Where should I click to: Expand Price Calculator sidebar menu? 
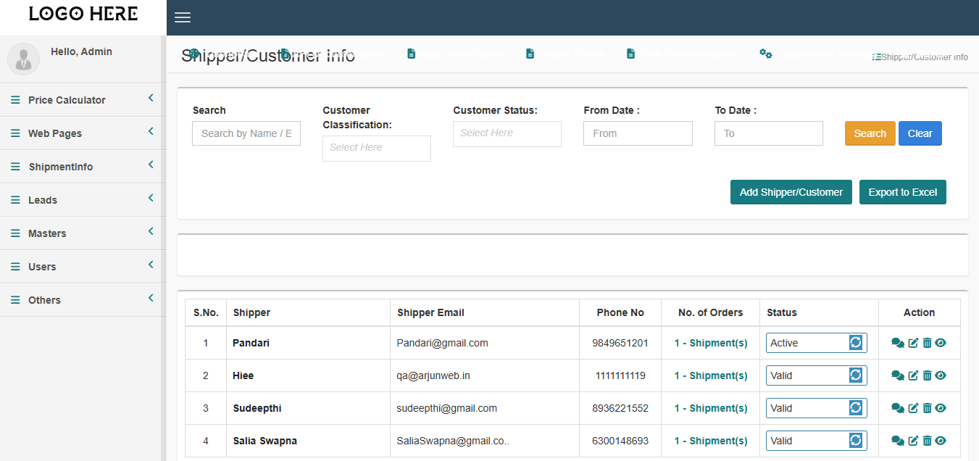[x=83, y=100]
